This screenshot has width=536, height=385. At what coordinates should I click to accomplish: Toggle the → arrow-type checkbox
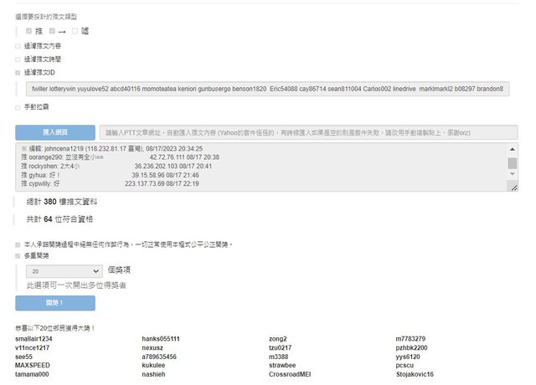coord(52,31)
